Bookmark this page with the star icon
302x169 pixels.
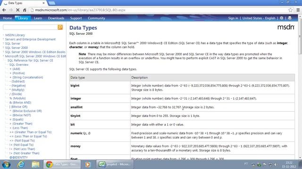[x=291, y=10]
